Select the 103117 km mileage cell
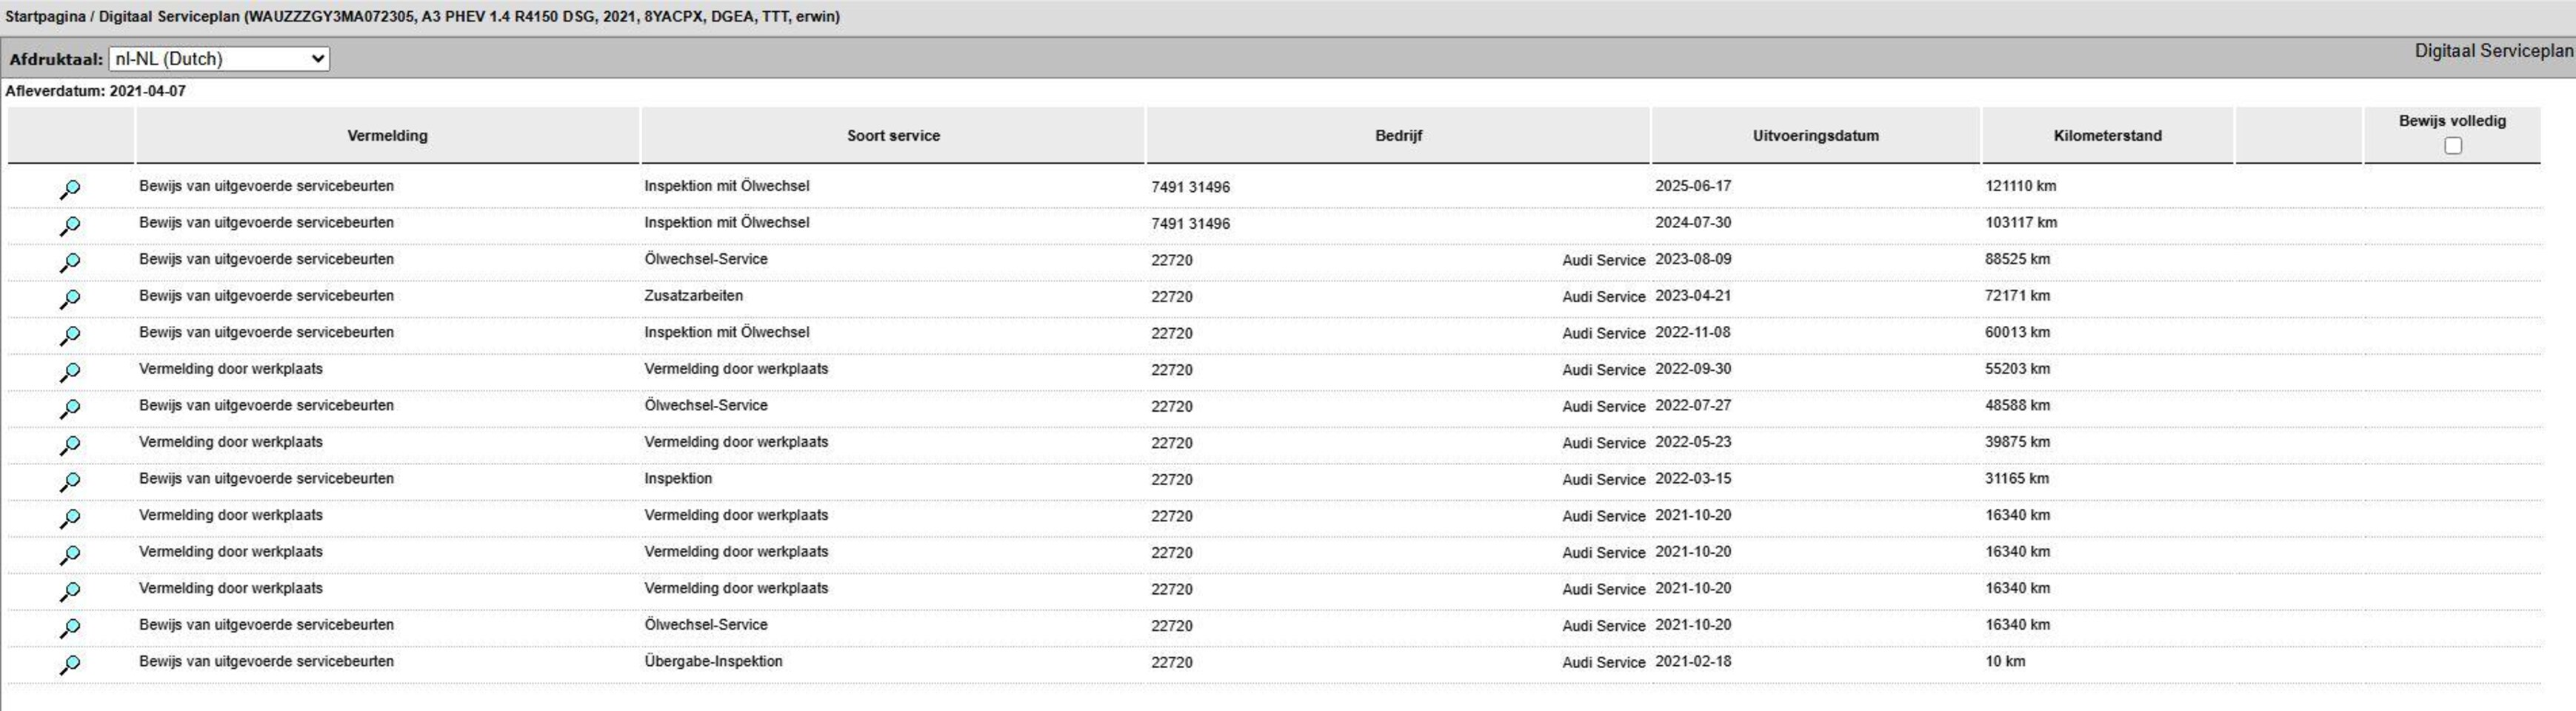The image size is (2576, 711). coord(2021,222)
